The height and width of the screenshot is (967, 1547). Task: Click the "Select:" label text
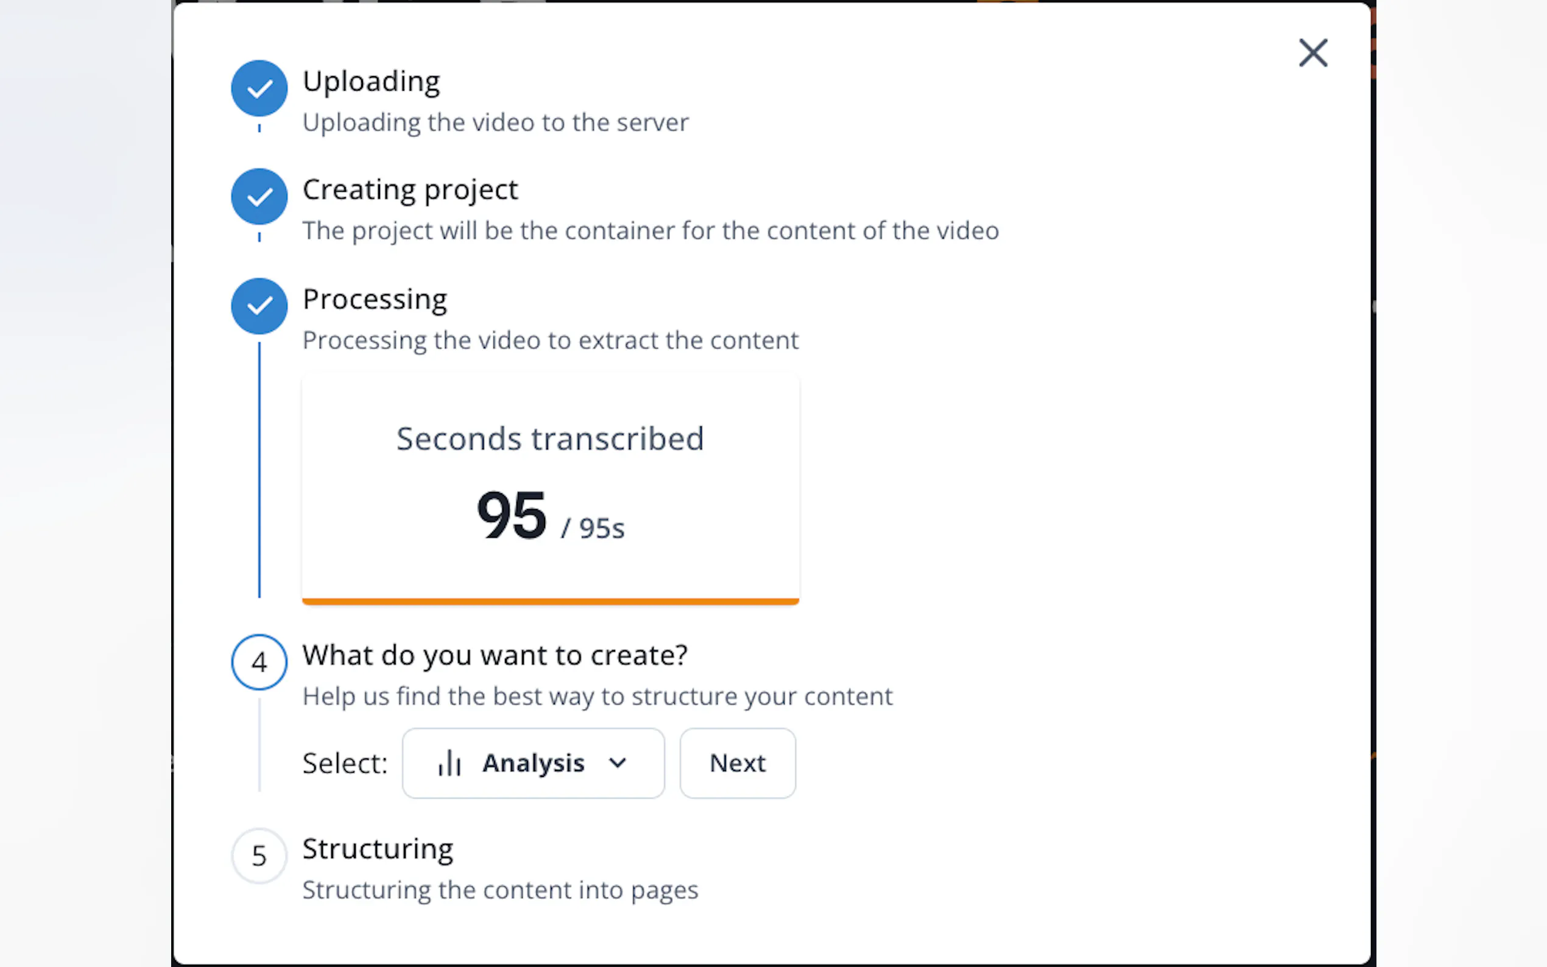tap(345, 763)
